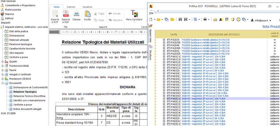The width and height of the screenshot is (280, 126).
Task: Click the Struttura sidebar icon
Action: click(x=151, y=47)
